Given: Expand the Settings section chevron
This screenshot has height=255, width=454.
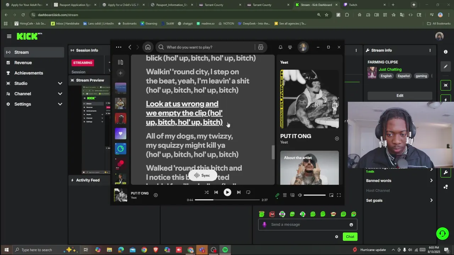Looking at the screenshot, I should tap(60, 104).
